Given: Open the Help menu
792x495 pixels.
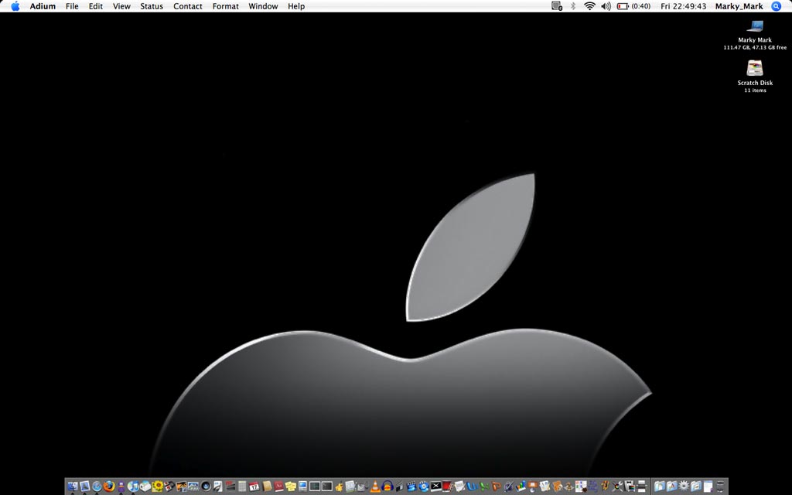Looking at the screenshot, I should pyautogui.click(x=296, y=6).
